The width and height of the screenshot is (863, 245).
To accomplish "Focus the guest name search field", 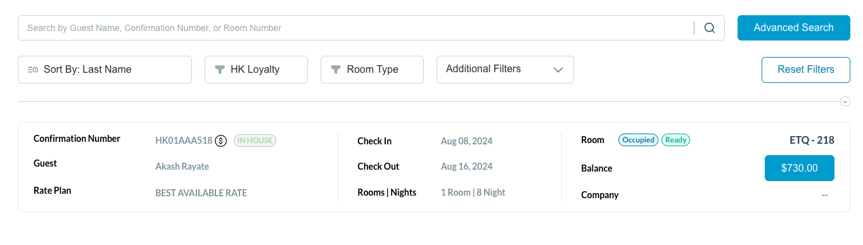I will [358, 28].
